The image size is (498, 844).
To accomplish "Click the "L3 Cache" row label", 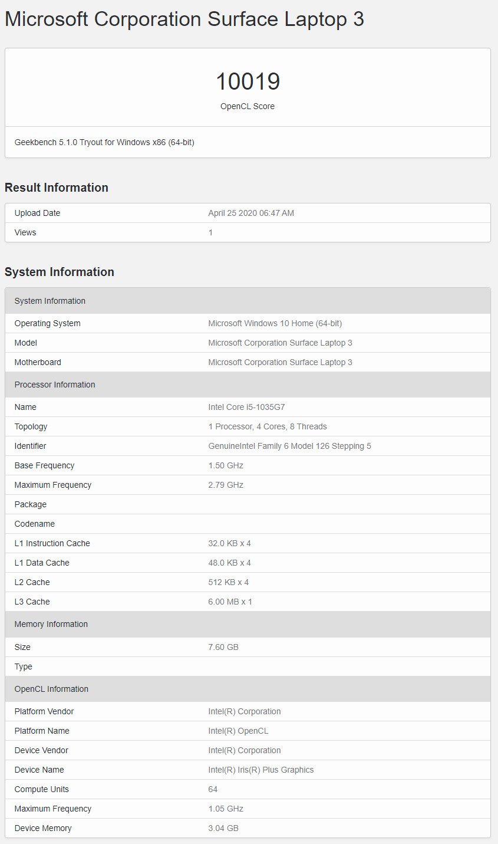I will (32, 602).
